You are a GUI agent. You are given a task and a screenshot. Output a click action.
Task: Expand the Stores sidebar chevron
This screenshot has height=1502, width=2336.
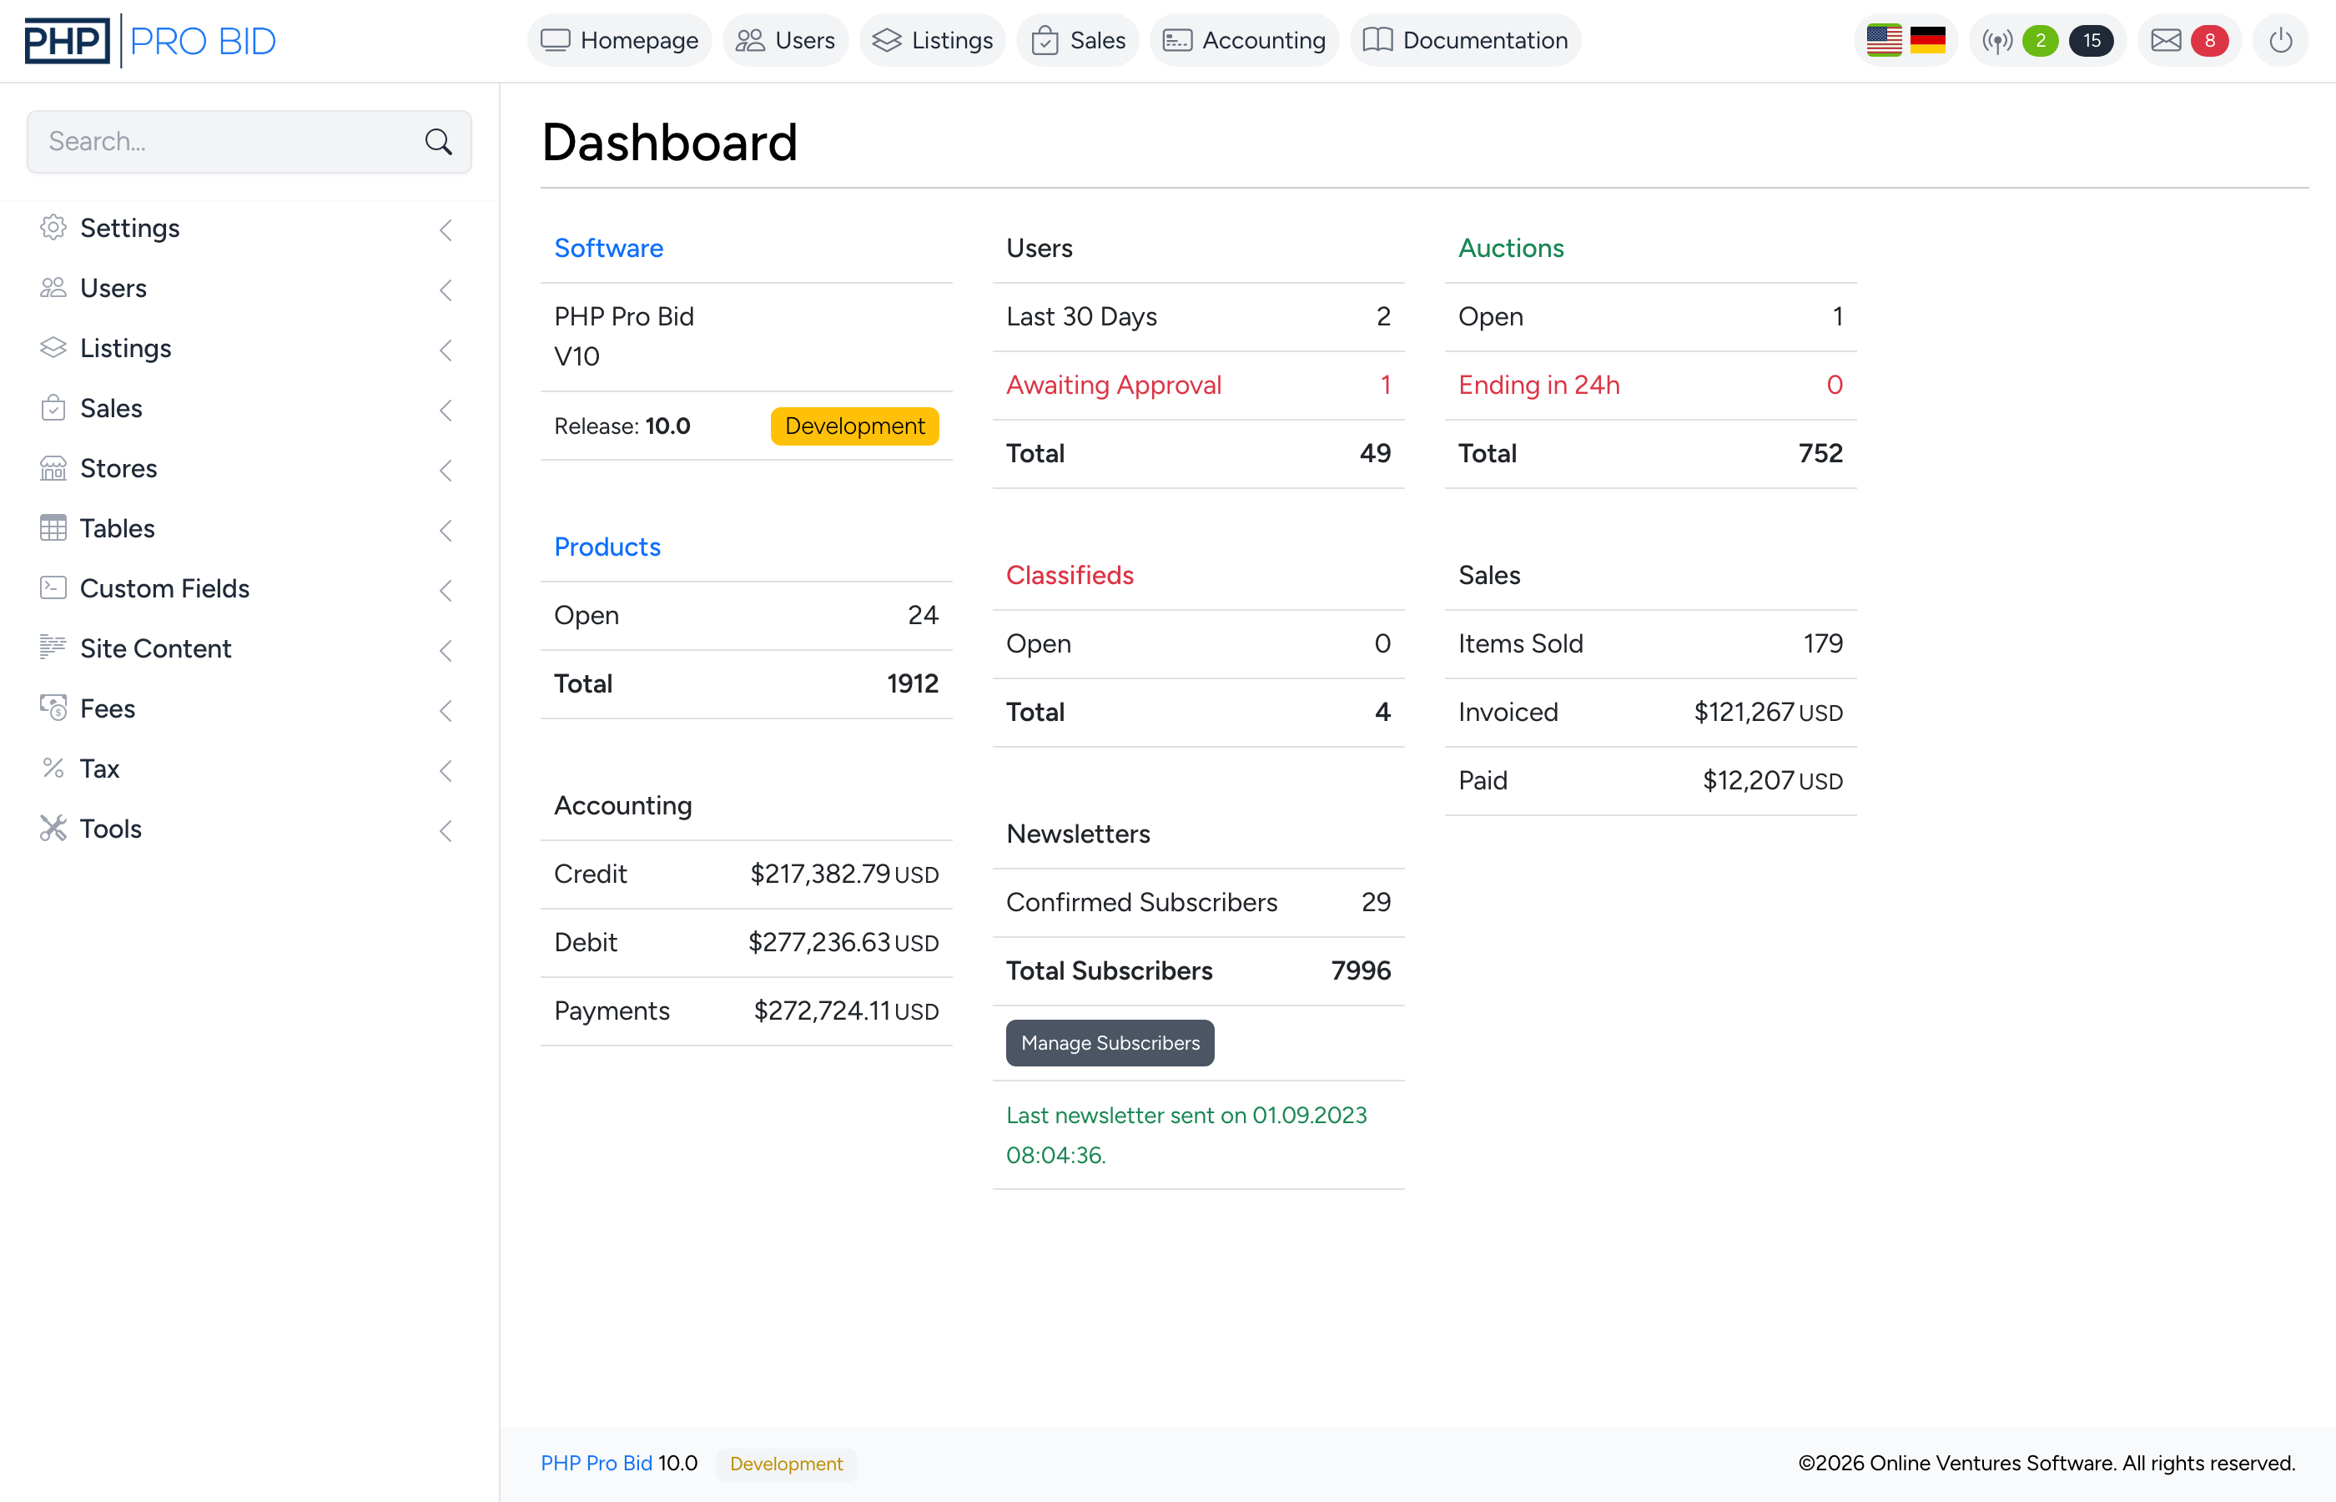446,470
